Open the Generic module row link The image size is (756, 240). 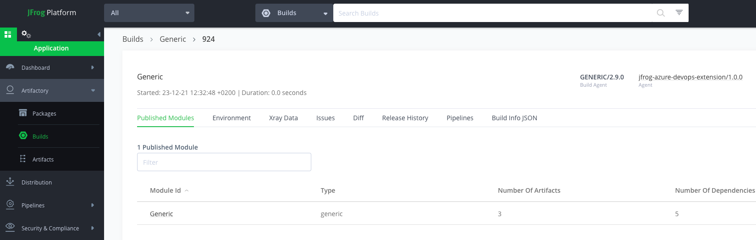(161, 214)
